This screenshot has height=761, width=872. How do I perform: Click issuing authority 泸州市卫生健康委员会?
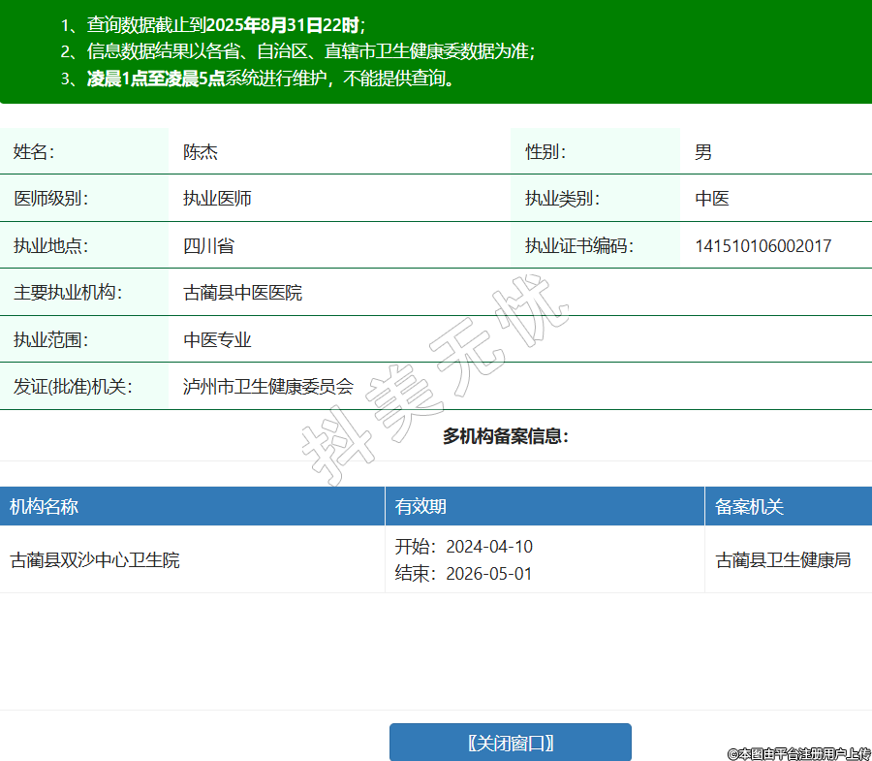tap(268, 387)
